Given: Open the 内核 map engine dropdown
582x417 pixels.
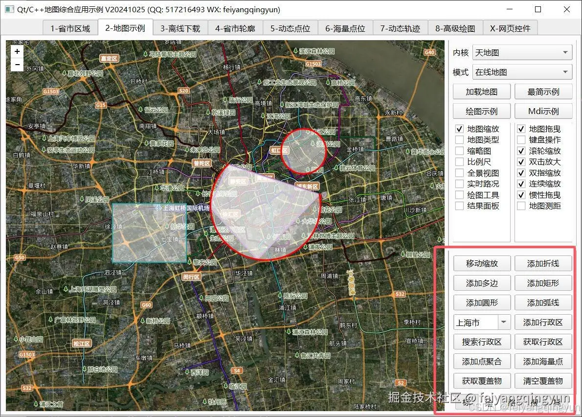Looking at the screenshot, I should [522, 52].
